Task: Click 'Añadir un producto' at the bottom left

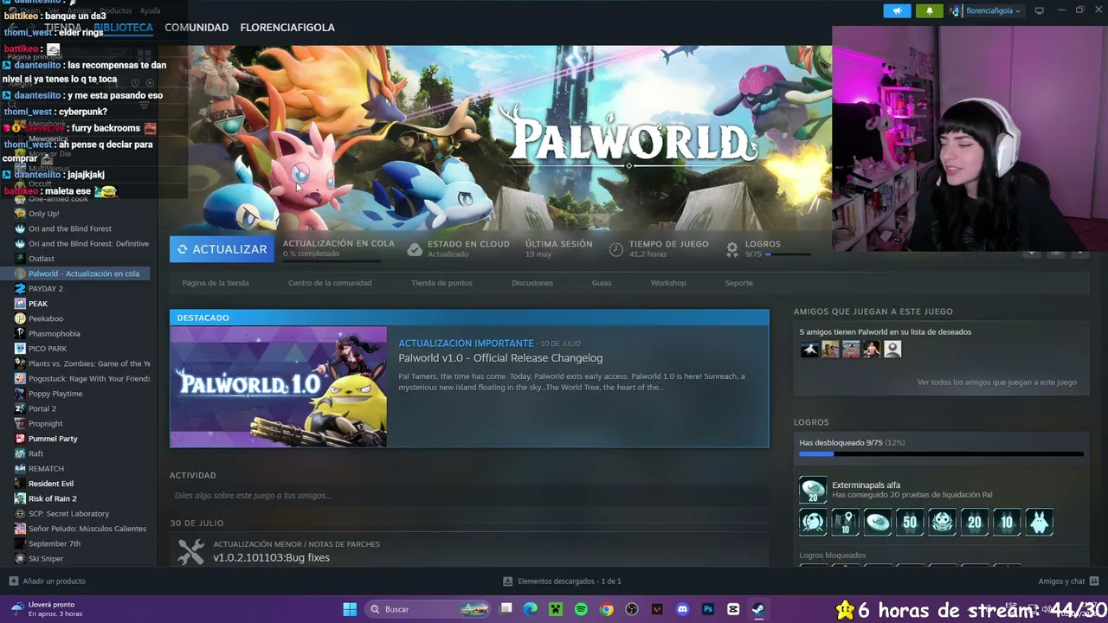Action: point(48,581)
